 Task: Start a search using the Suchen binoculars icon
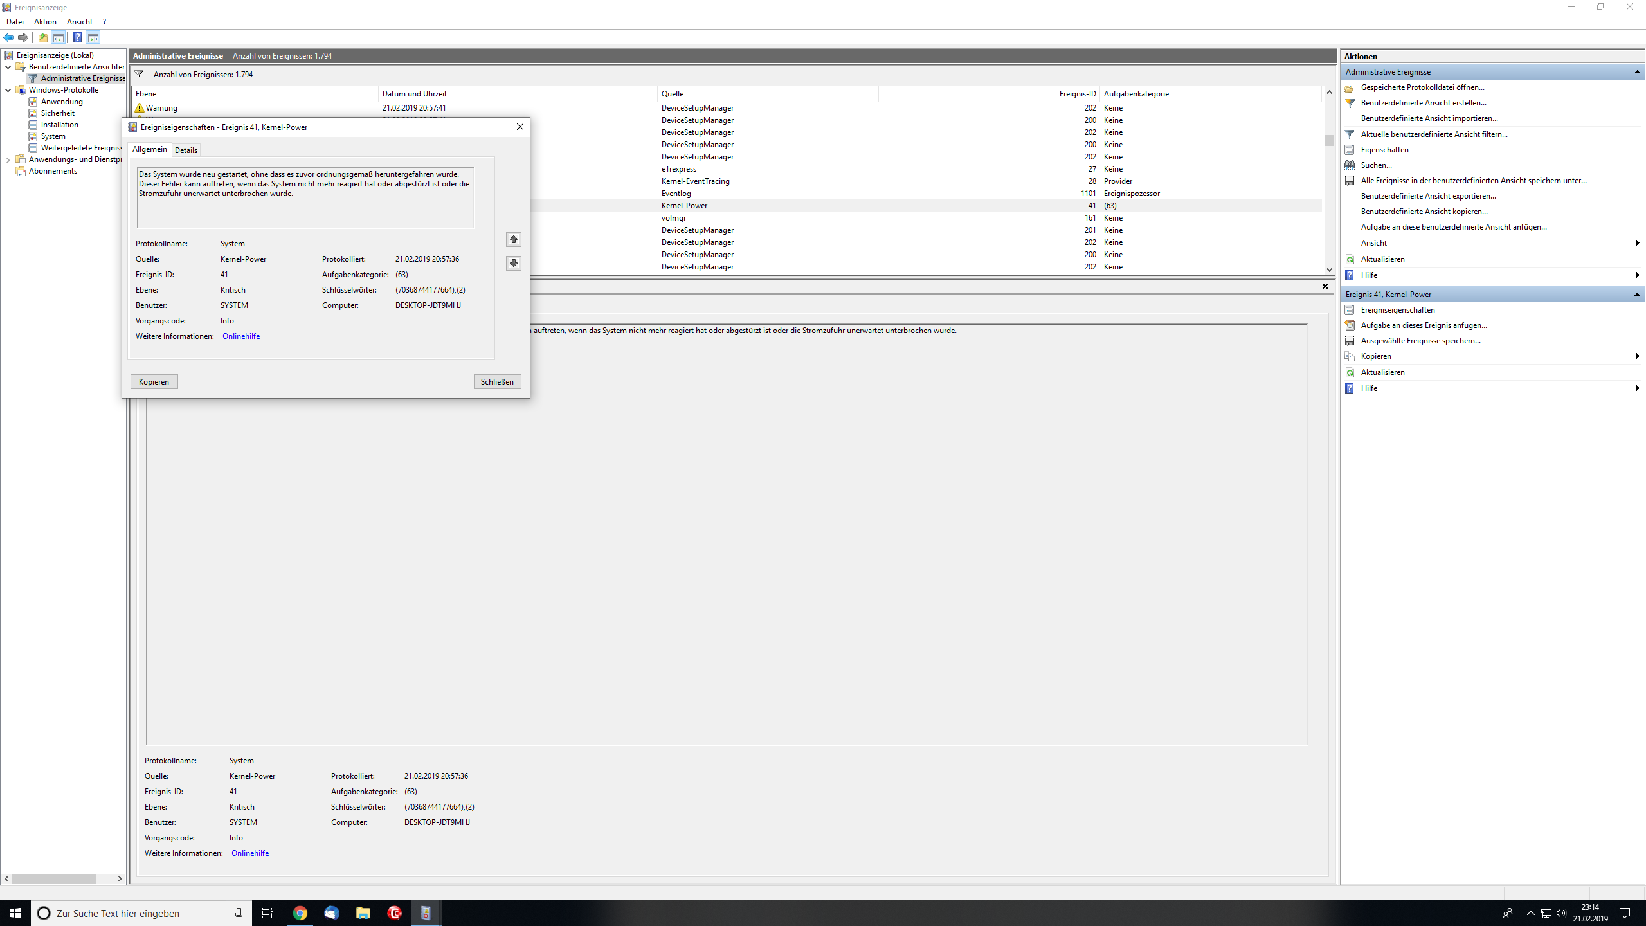[1350, 165]
